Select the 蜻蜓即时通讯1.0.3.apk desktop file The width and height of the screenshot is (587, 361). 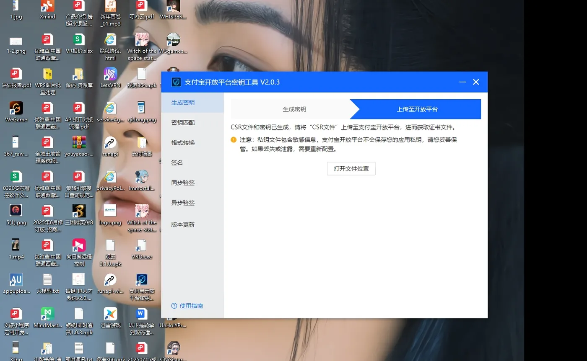[79, 322]
